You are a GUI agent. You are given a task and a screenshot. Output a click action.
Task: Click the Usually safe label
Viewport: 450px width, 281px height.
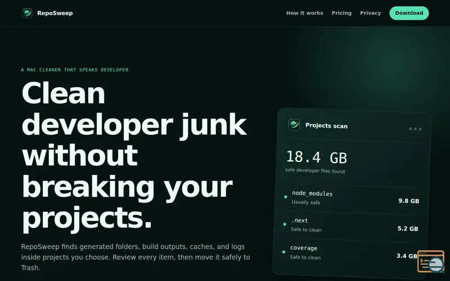tap(306, 202)
